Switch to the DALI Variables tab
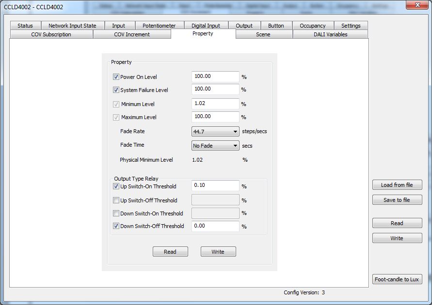 tap(330, 34)
